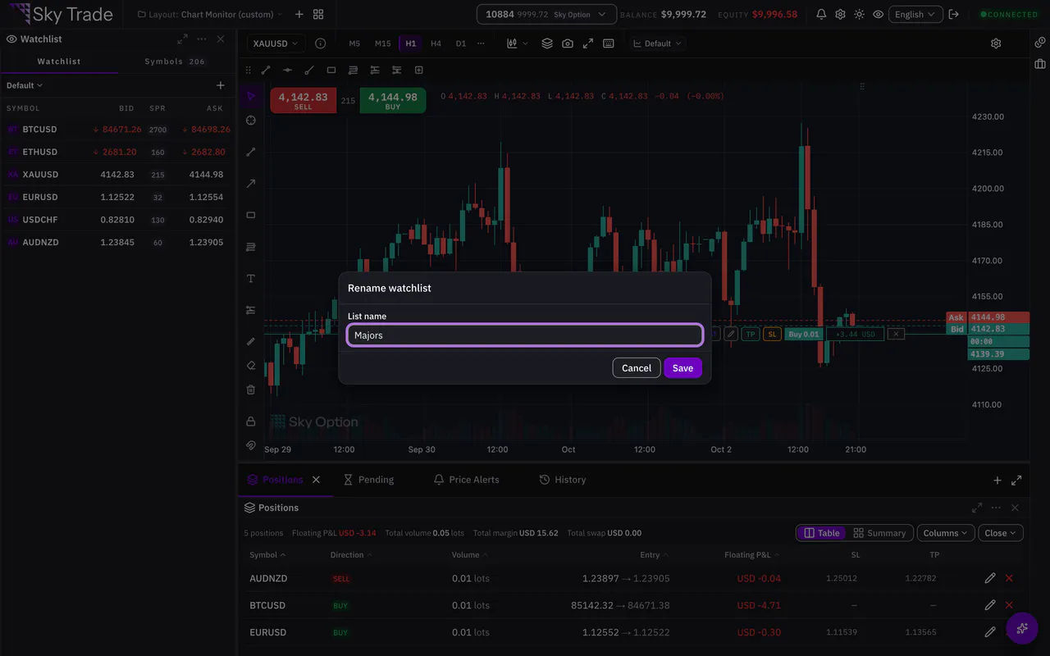Click the List name input field
The height and width of the screenshot is (656, 1050).
(525, 335)
